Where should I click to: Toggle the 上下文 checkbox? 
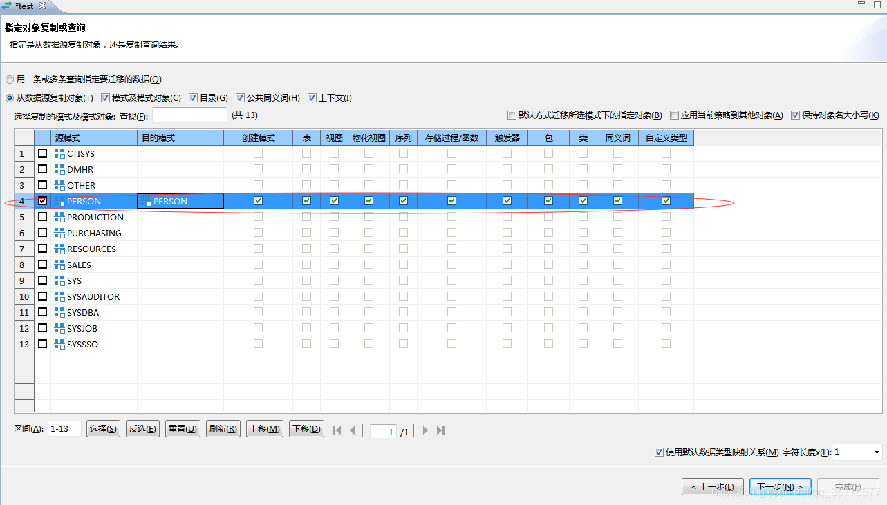tap(312, 98)
